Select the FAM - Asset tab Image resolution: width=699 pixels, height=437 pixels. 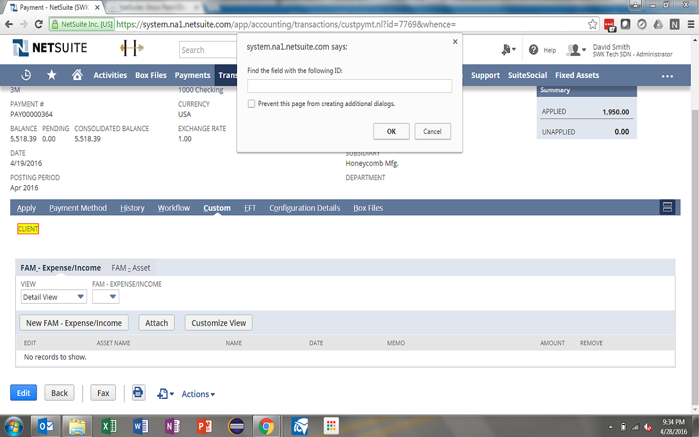131,268
